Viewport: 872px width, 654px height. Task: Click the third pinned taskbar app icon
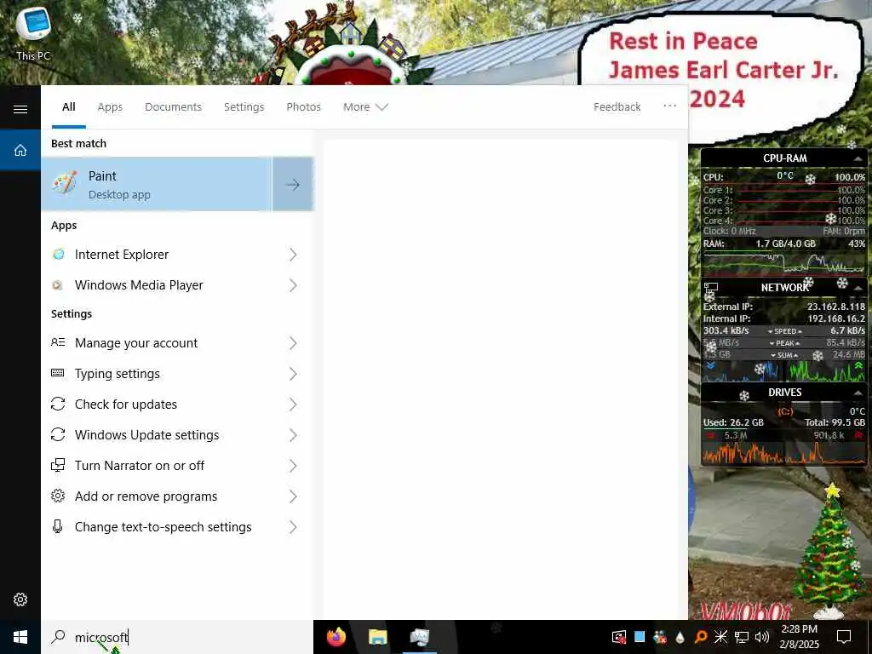(x=420, y=637)
